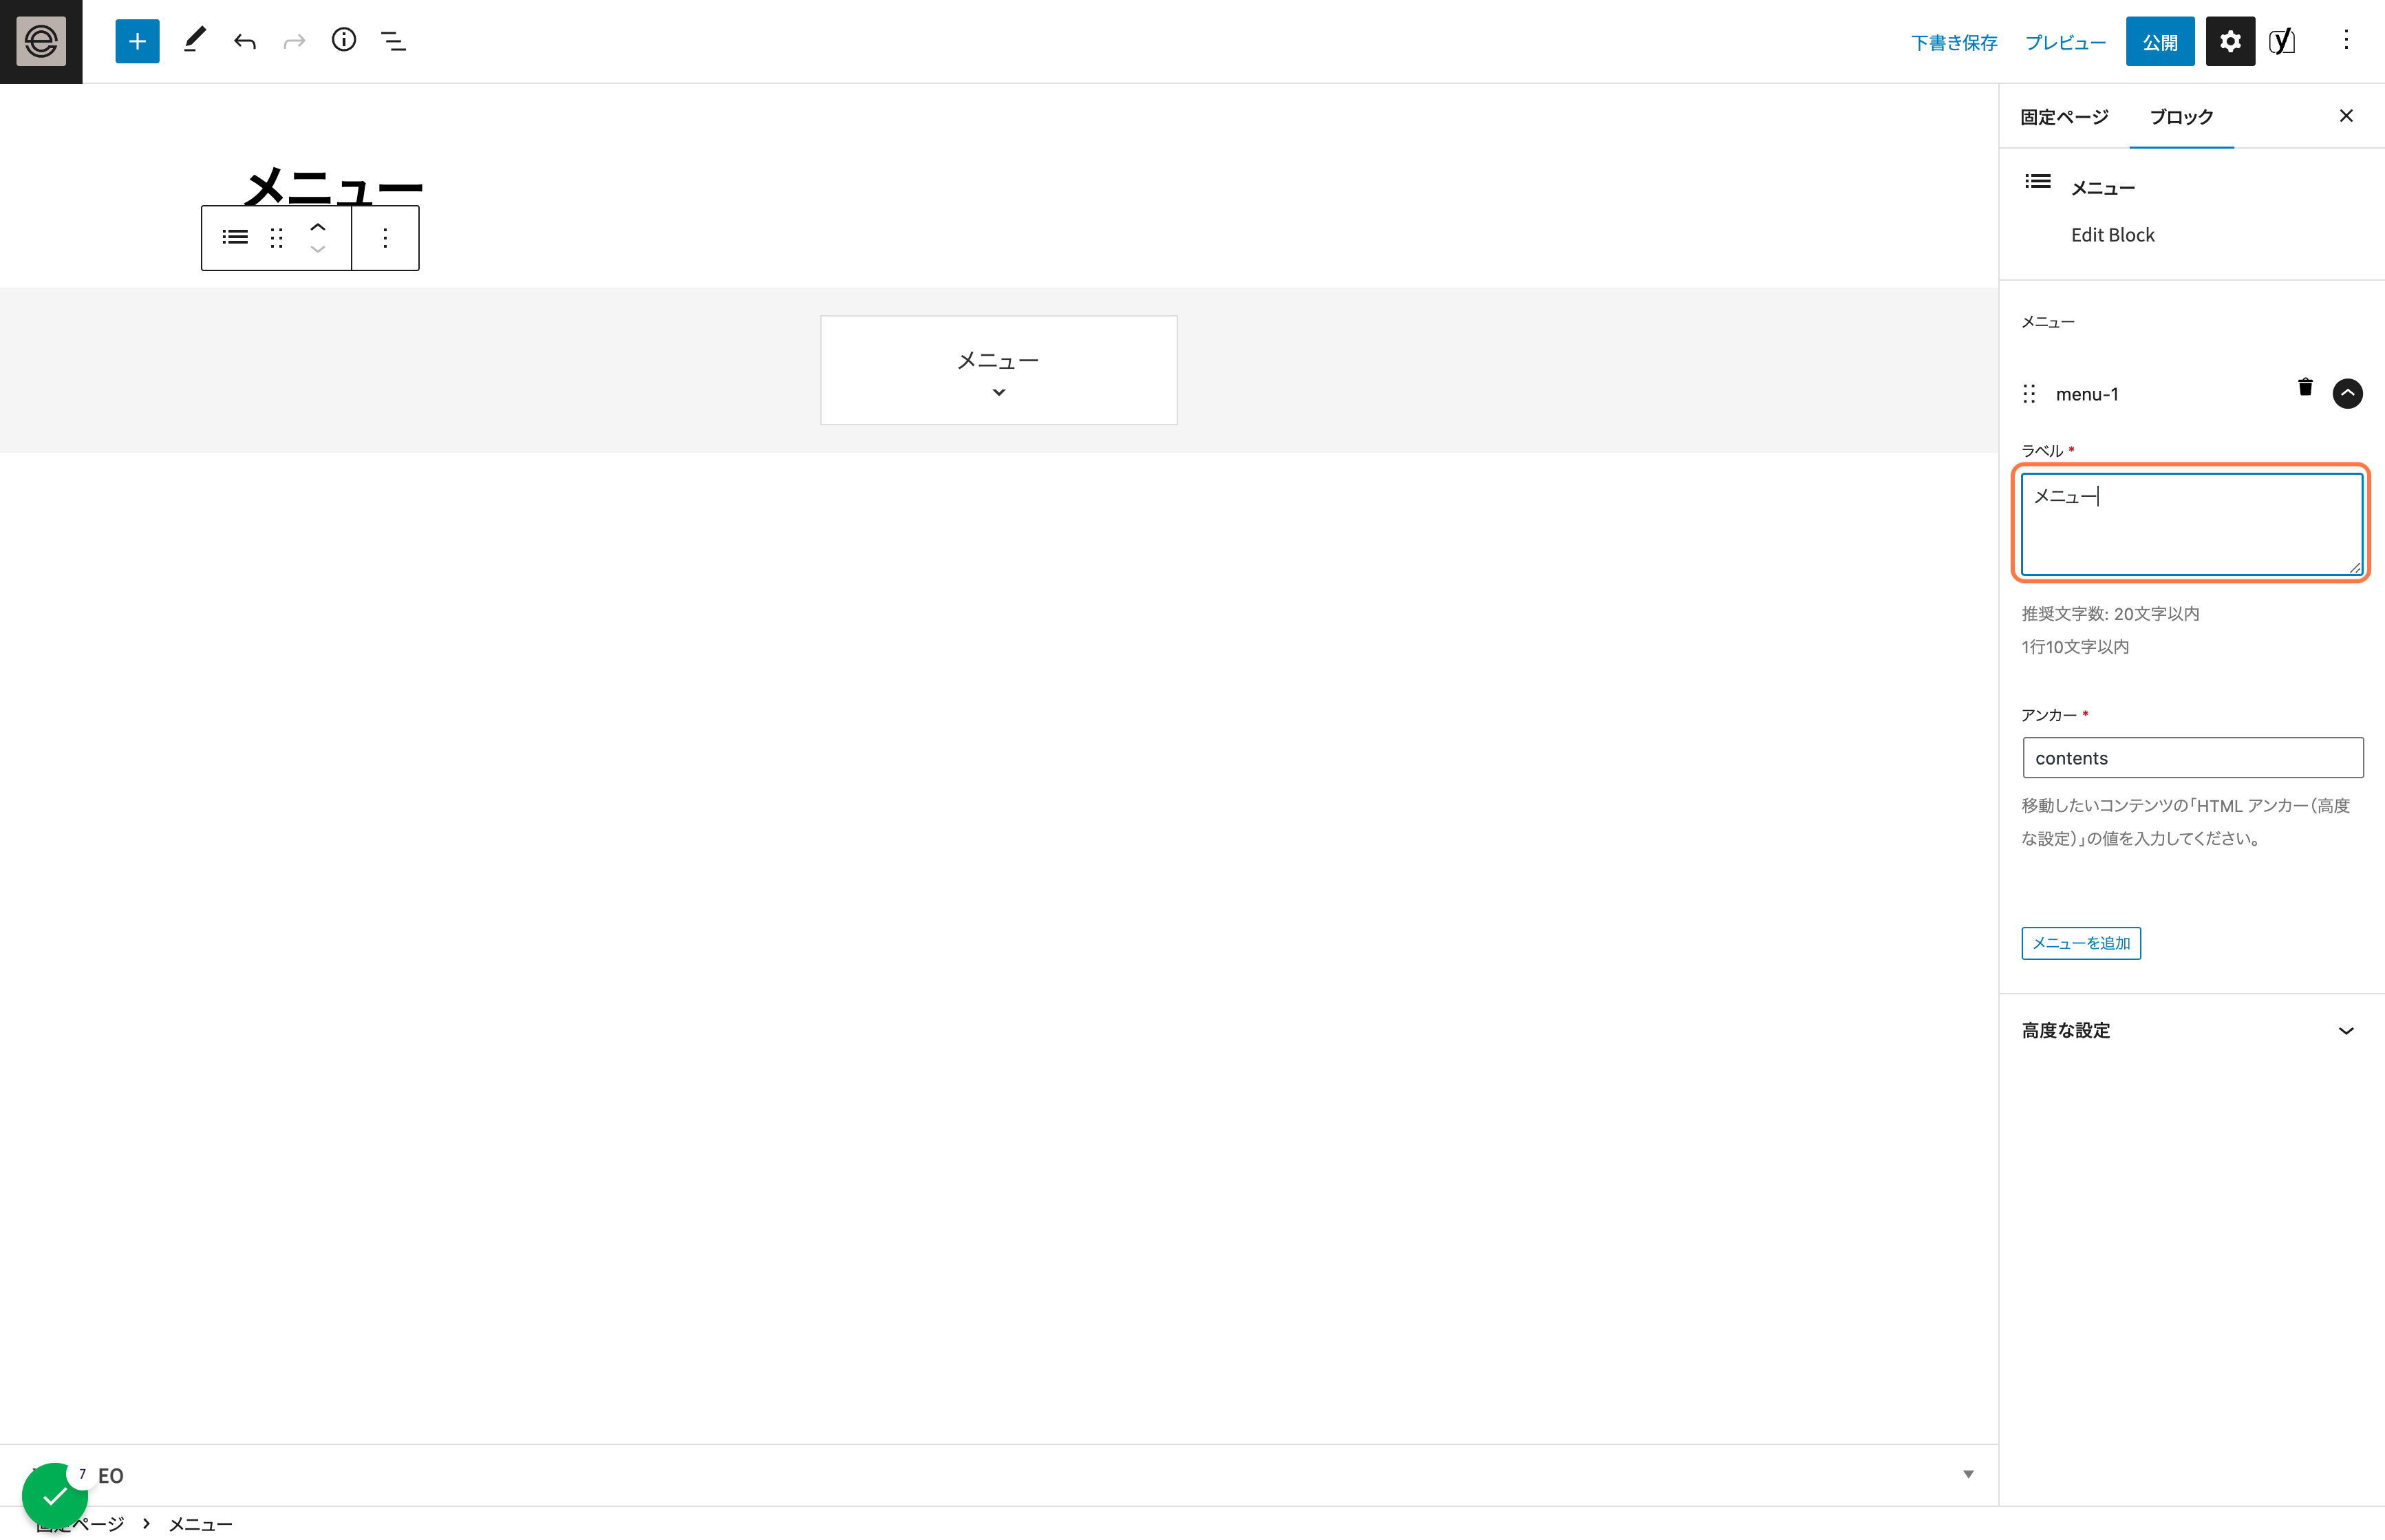The height and width of the screenshot is (1540, 2385).
Task: Click the menu list icon in block panel header
Action: [2038, 181]
